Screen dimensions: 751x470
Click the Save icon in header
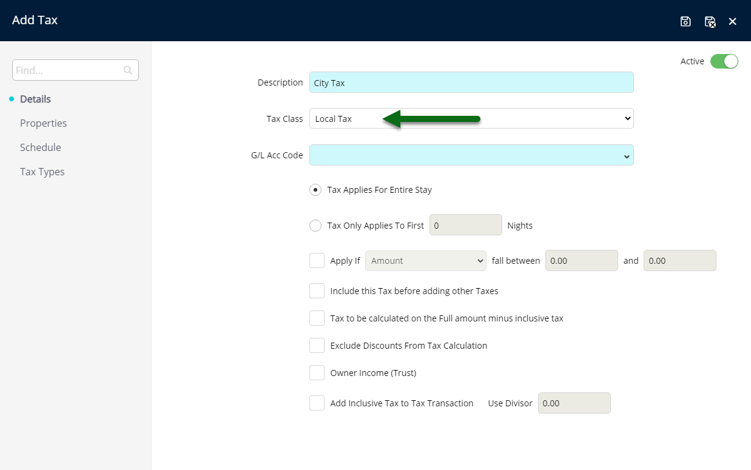[x=685, y=21]
